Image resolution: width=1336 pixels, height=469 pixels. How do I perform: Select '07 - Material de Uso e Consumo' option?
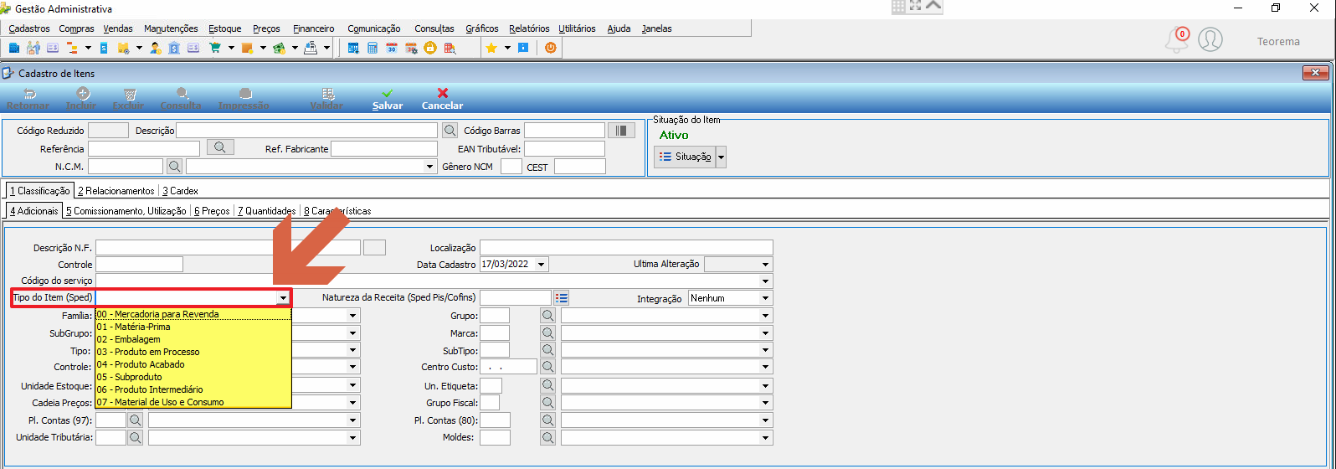[x=193, y=402]
